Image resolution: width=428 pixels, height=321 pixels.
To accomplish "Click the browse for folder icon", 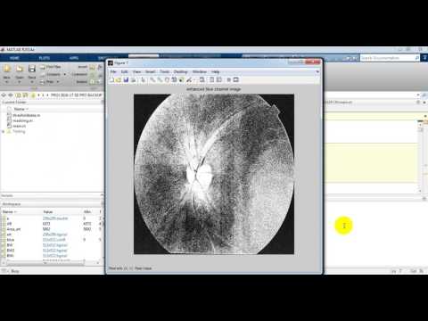I will pyautogui.click(x=25, y=95).
